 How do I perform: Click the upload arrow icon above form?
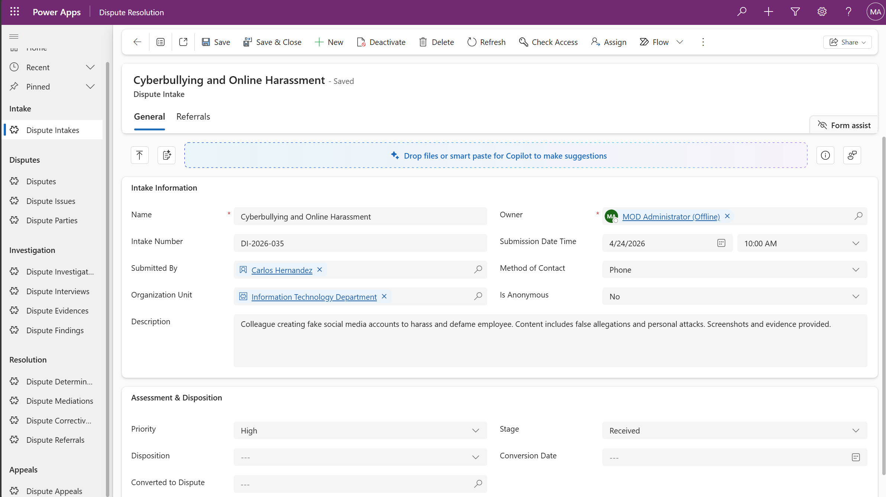[140, 155]
